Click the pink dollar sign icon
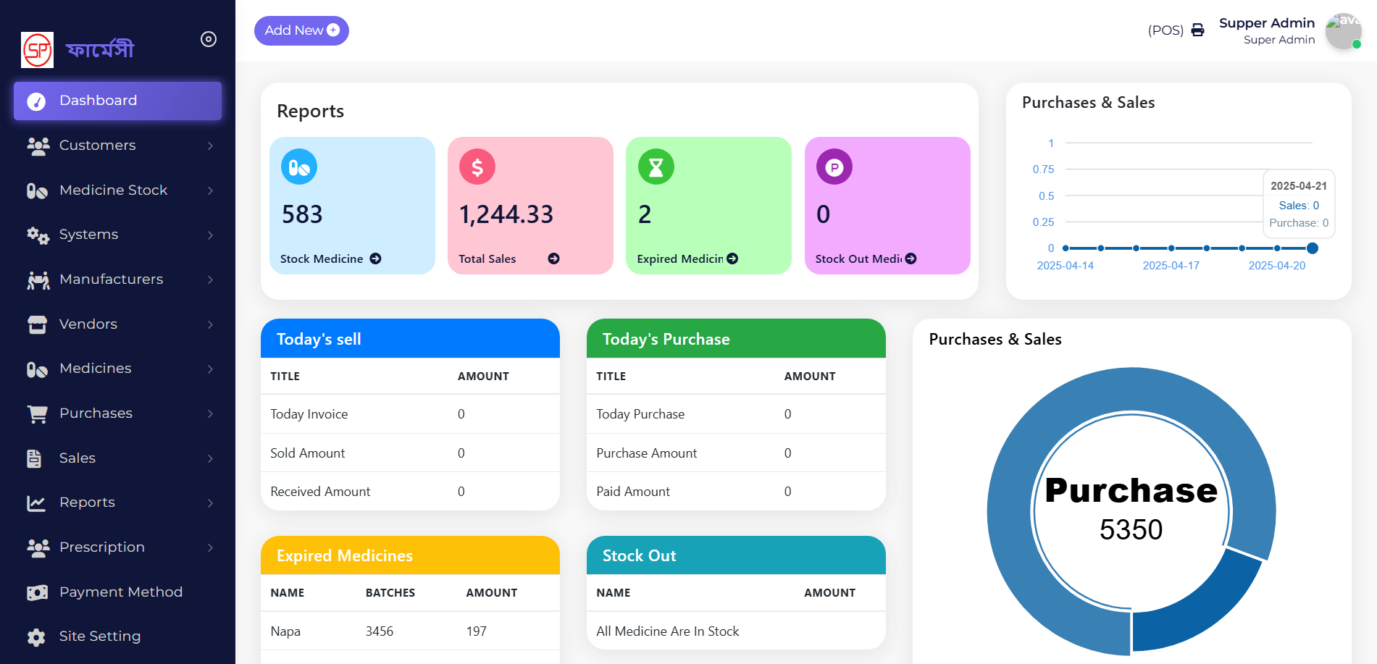 coord(477,167)
